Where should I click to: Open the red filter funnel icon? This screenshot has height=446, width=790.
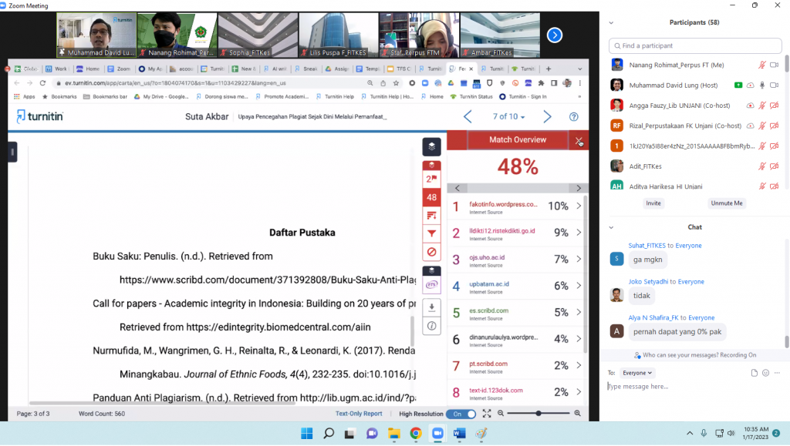coord(431,233)
